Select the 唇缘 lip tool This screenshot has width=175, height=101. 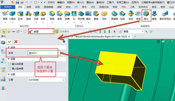point(96,15)
